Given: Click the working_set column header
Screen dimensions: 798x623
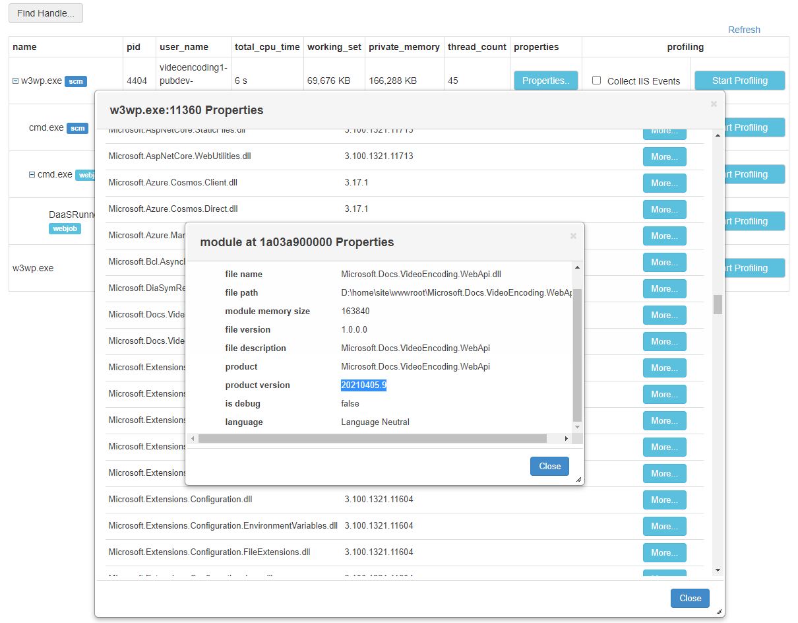Looking at the screenshot, I should tap(334, 47).
